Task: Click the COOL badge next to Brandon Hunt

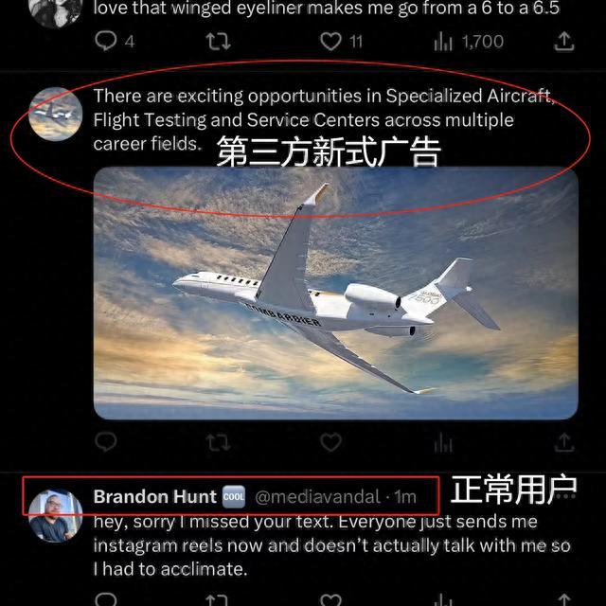Action: pyautogui.click(x=234, y=496)
